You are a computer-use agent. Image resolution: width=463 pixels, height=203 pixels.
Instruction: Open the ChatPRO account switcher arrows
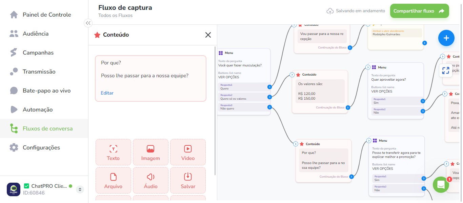[x=80, y=189]
